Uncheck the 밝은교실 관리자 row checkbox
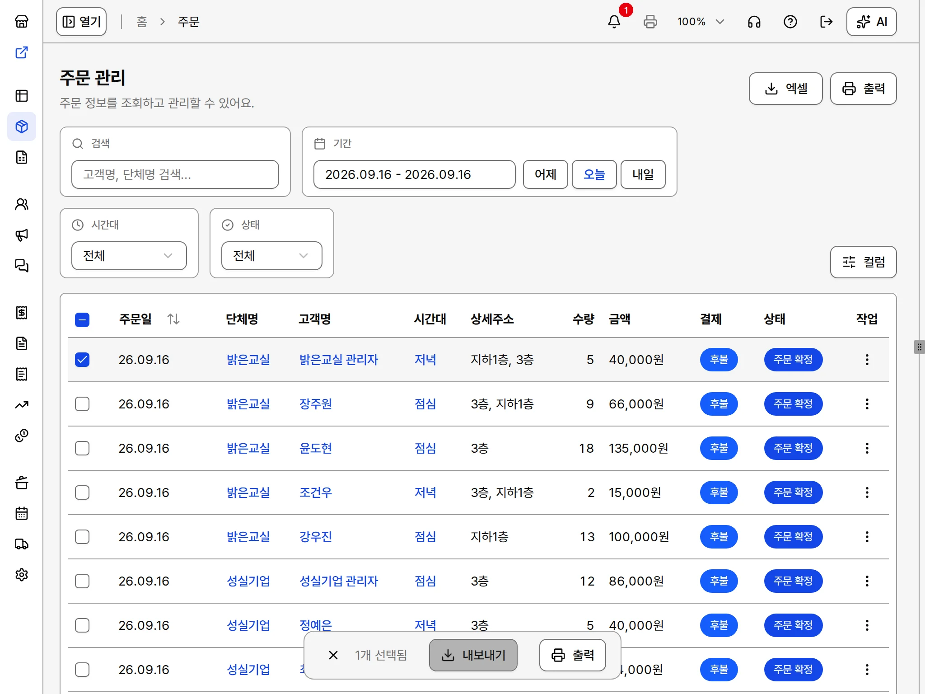925x694 pixels. point(82,360)
